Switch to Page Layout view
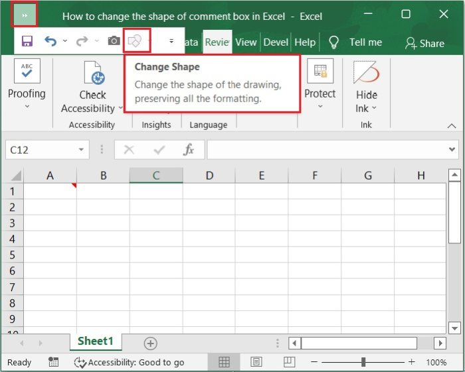This screenshot has height=372, width=465. pos(256,362)
